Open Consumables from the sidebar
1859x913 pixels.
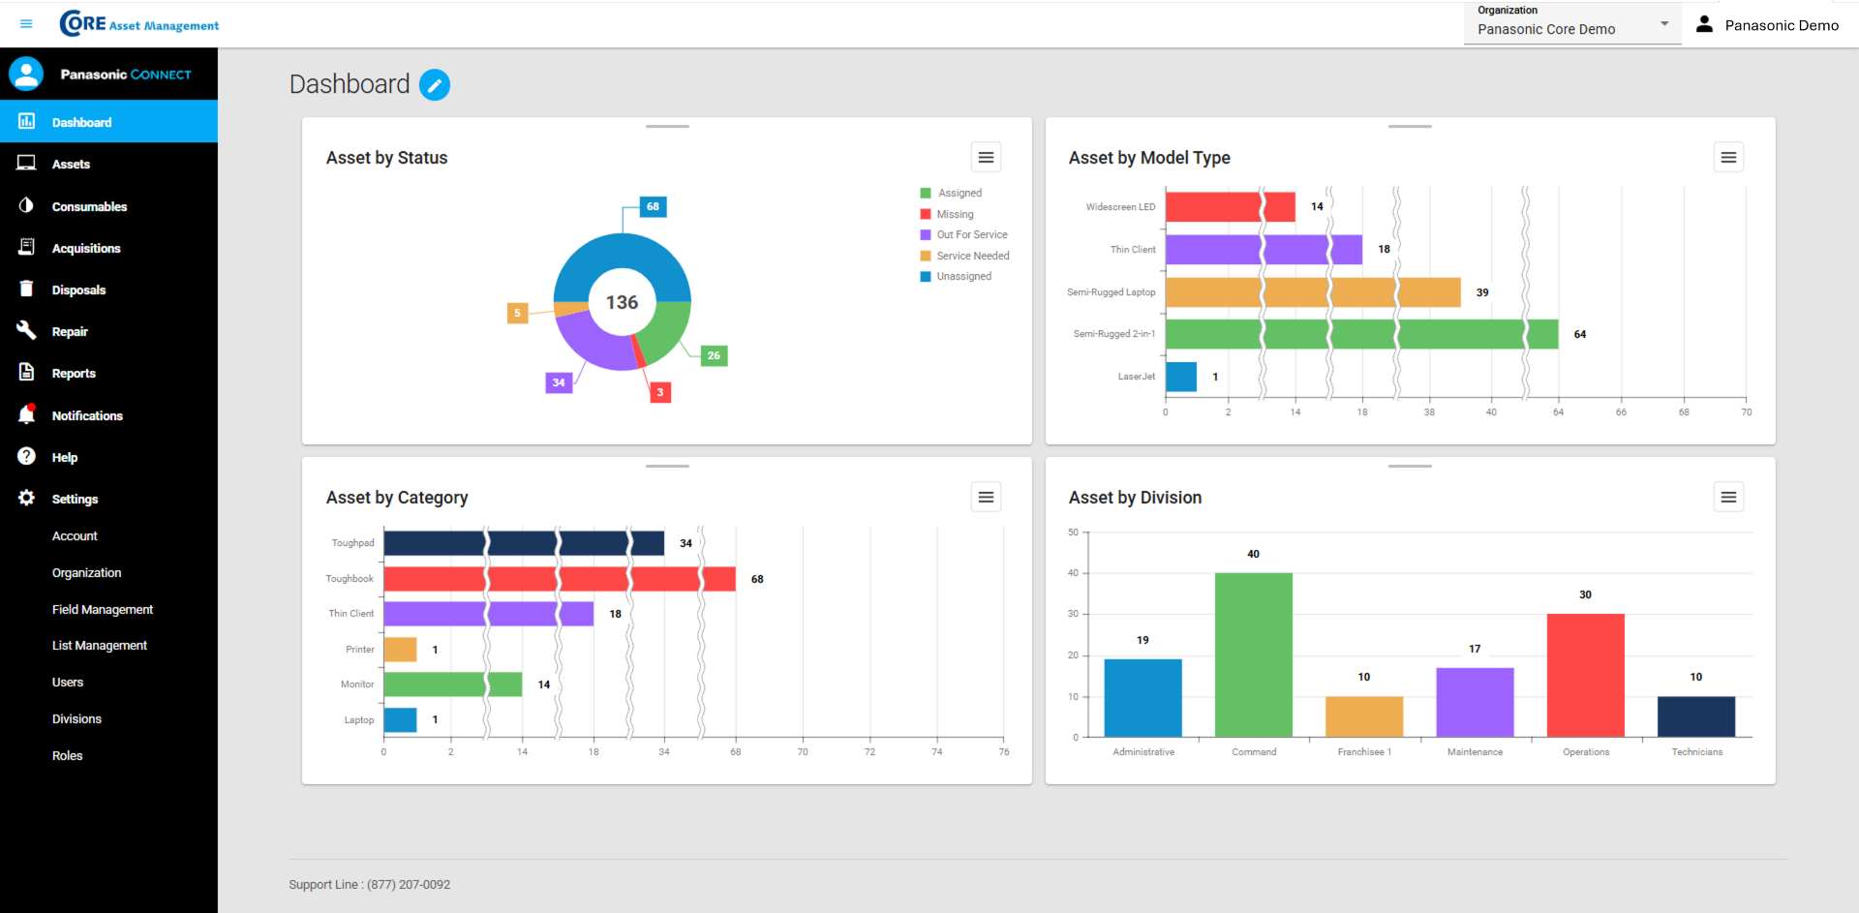click(26, 205)
